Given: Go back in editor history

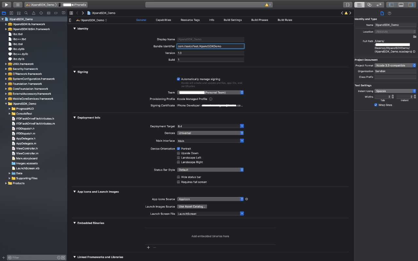Looking at the screenshot, I should (77, 13).
